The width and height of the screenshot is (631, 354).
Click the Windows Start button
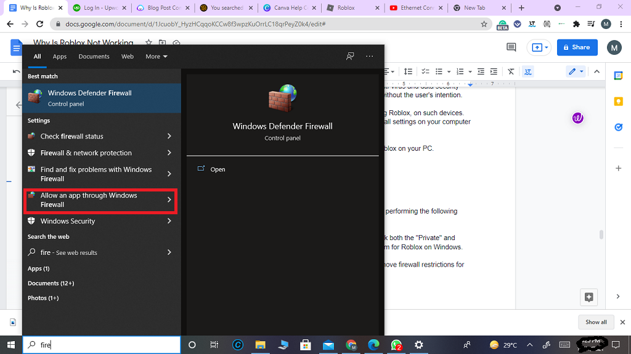(x=11, y=345)
